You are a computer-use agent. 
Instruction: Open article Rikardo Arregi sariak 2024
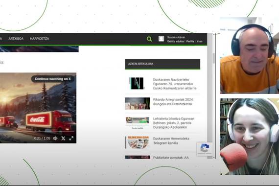(x=173, y=102)
